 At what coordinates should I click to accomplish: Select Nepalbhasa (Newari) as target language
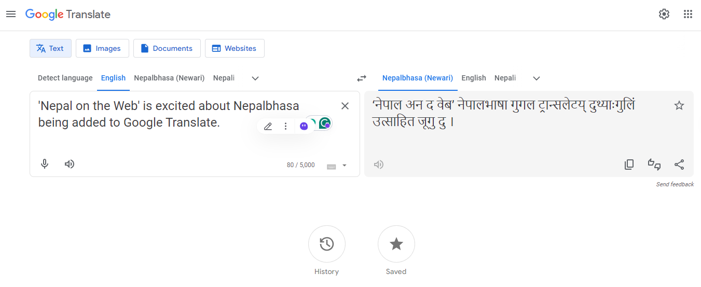click(418, 78)
